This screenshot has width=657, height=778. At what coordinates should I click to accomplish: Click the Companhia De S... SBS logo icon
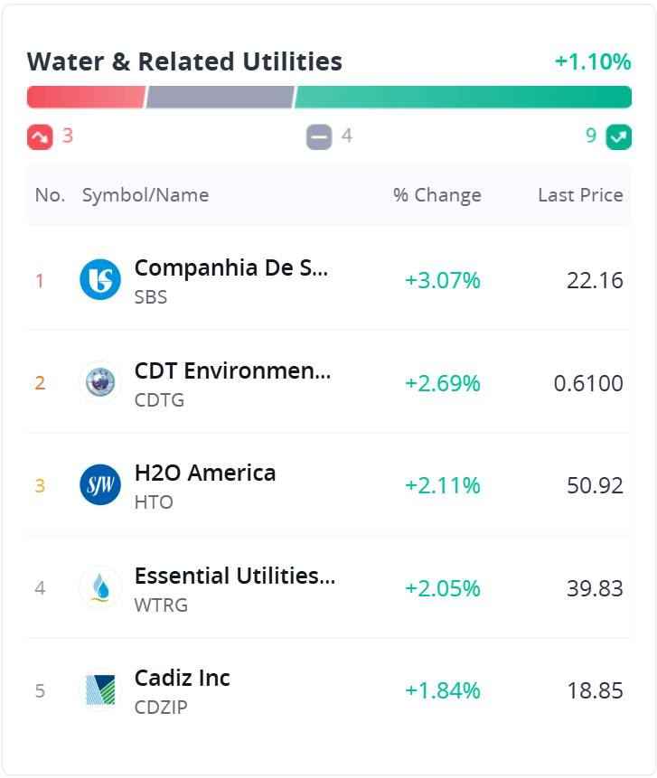(x=100, y=279)
